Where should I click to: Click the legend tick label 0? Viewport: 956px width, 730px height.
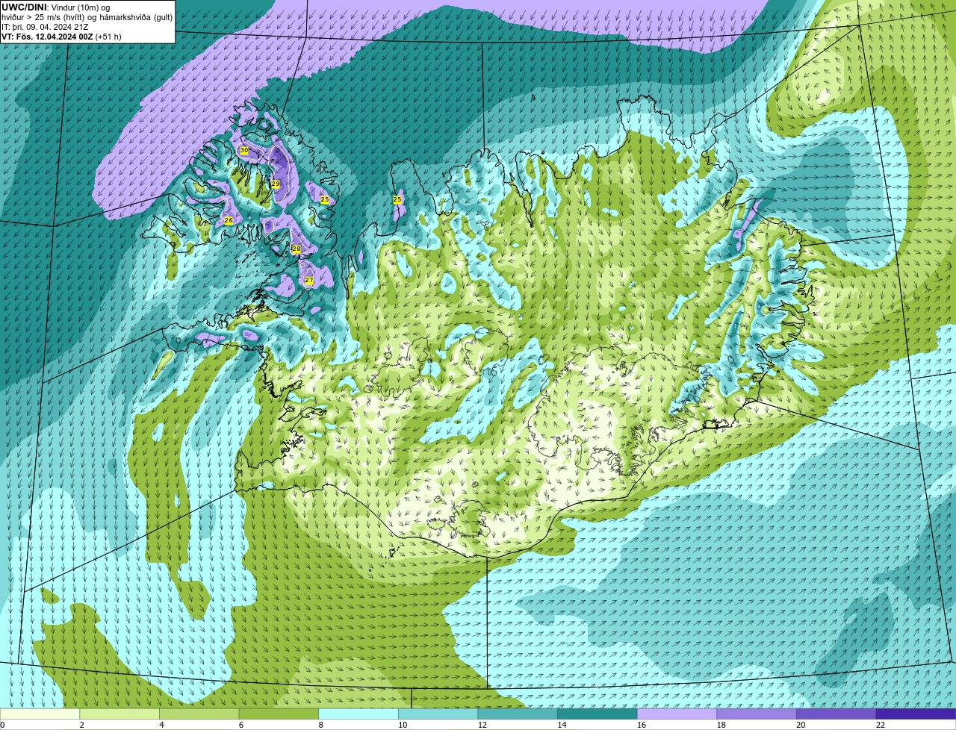(2, 725)
